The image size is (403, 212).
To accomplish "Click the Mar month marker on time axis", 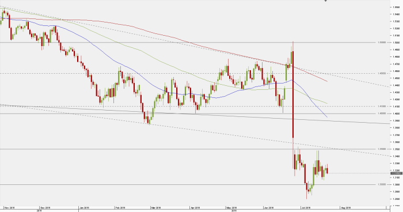I will 156,207.
